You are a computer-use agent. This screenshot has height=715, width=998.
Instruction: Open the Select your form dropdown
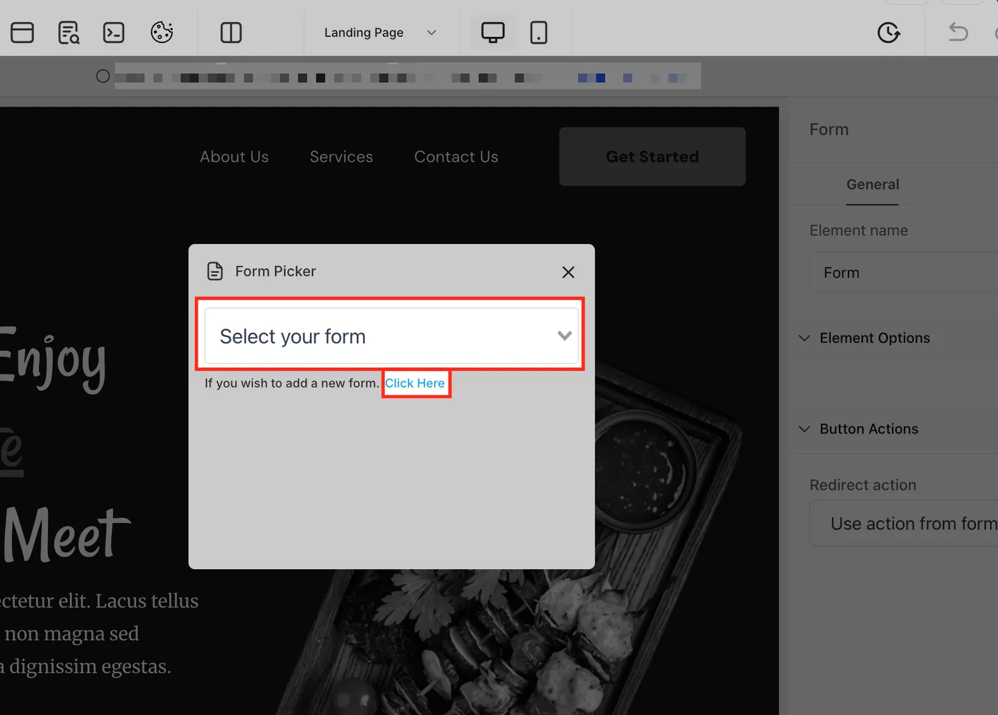pyautogui.click(x=392, y=336)
